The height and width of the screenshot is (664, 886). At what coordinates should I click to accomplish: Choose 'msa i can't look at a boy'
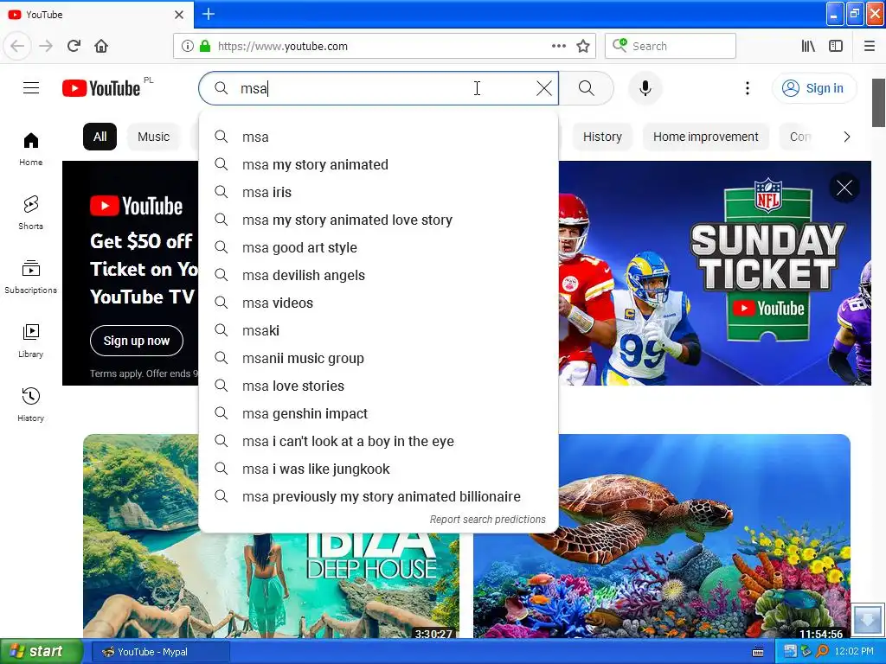[379, 441]
